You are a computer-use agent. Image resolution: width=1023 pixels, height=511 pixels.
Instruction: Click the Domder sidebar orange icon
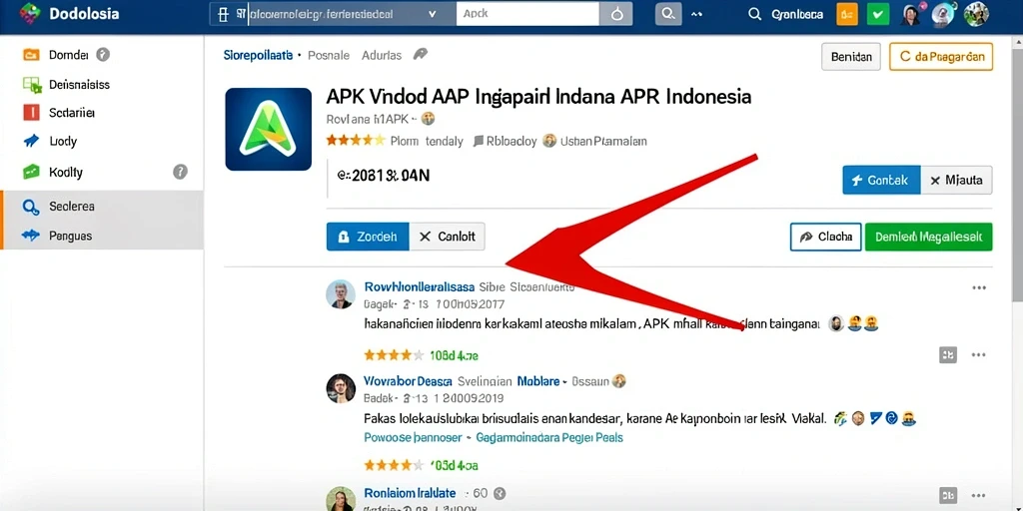tap(31, 55)
